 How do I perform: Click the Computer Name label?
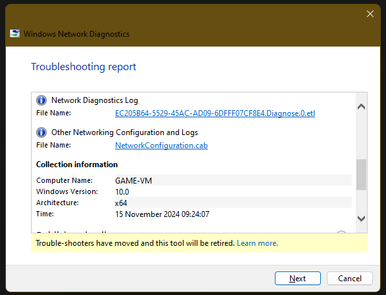pyautogui.click(x=64, y=180)
